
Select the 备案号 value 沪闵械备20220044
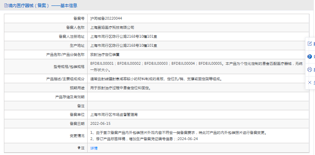[x=106, y=18]
